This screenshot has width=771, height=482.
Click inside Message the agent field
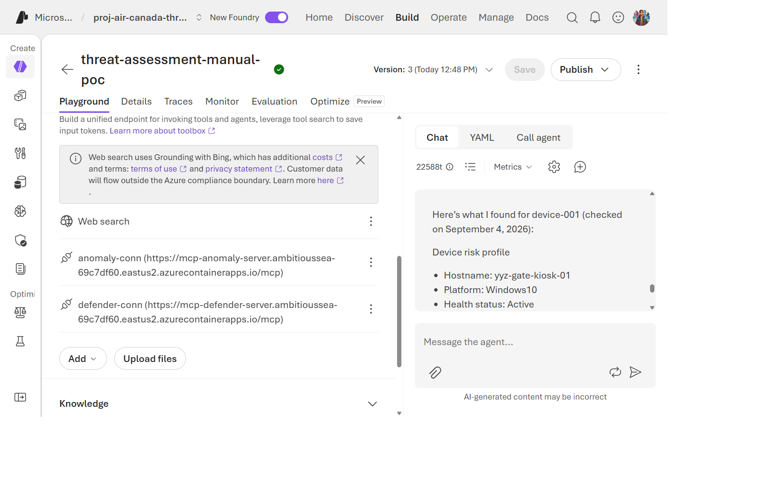click(535, 342)
